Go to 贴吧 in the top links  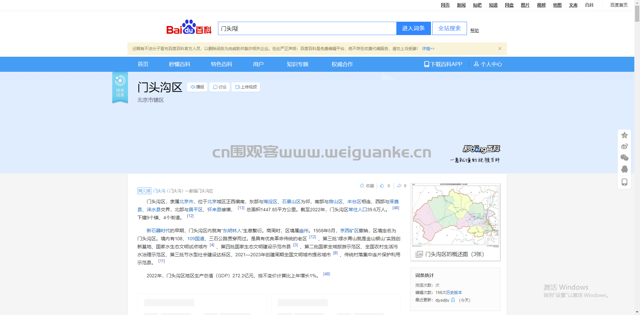tap(477, 5)
